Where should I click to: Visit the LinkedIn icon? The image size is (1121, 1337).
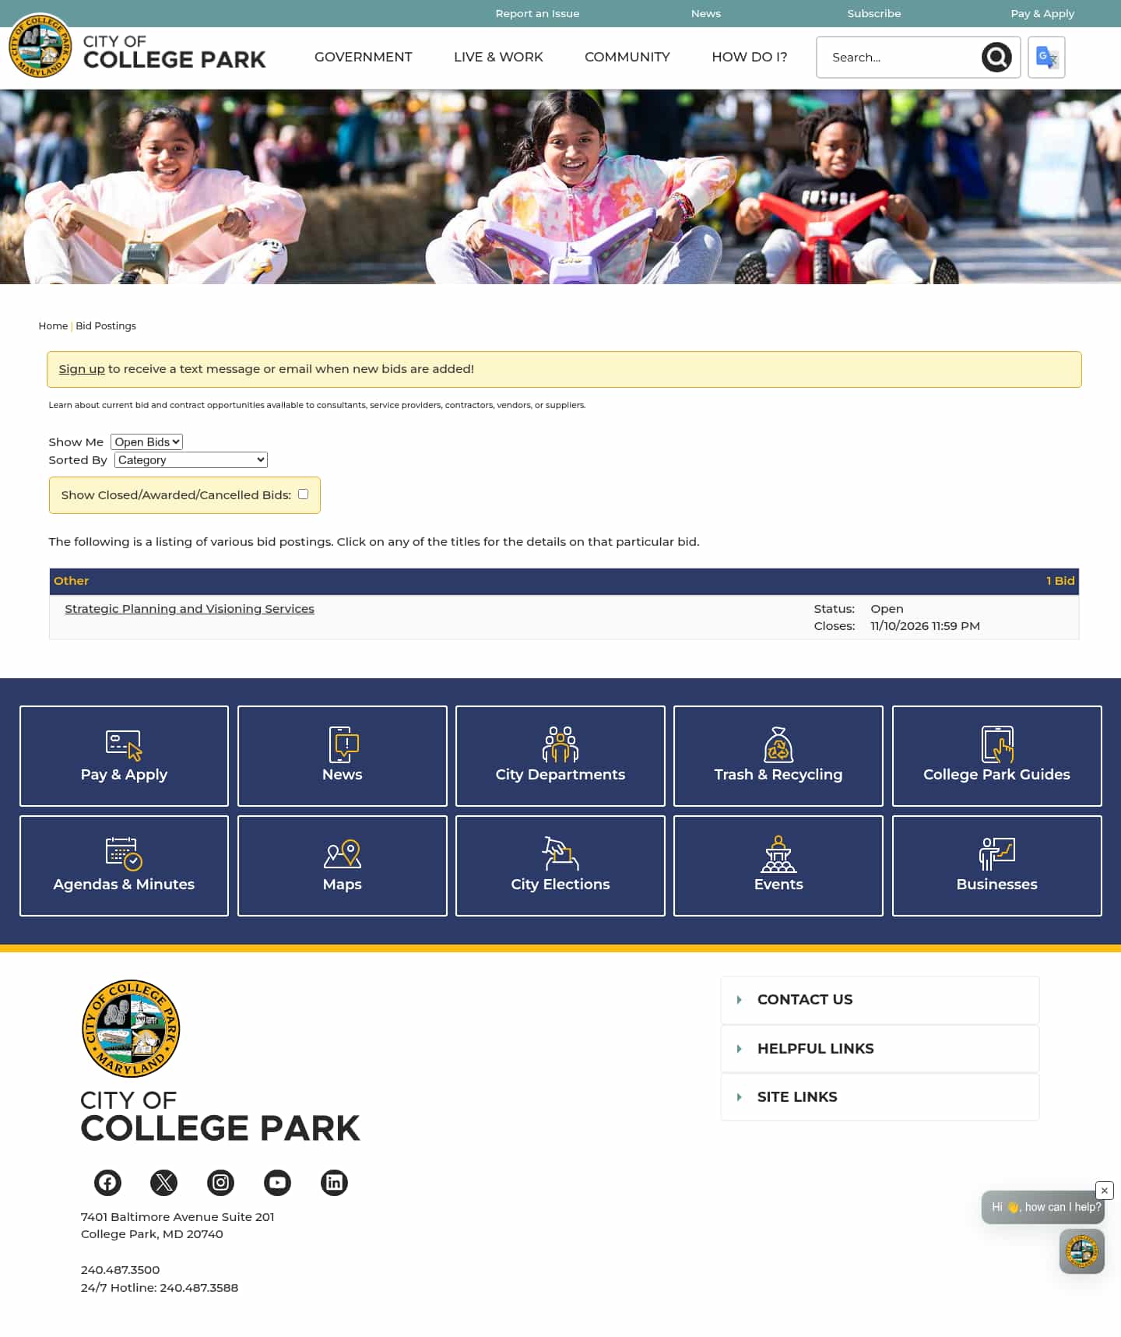334,1182
